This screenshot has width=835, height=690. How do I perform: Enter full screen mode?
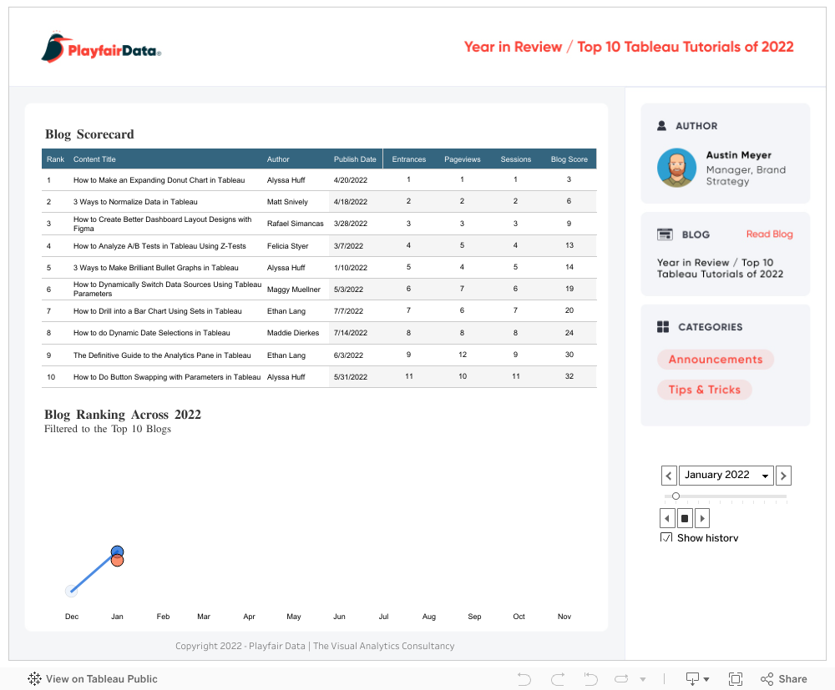tap(736, 679)
